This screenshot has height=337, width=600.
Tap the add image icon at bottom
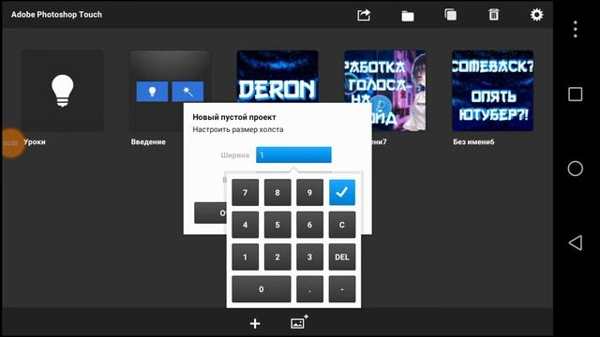(299, 322)
